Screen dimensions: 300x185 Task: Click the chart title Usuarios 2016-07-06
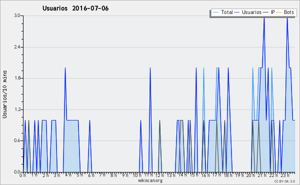click(x=75, y=8)
